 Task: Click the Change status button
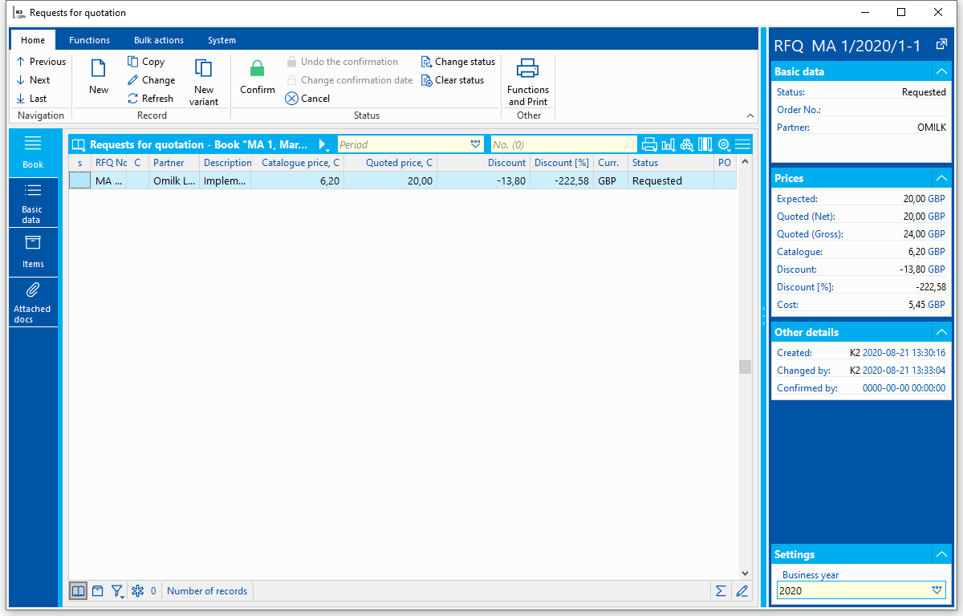tap(458, 62)
